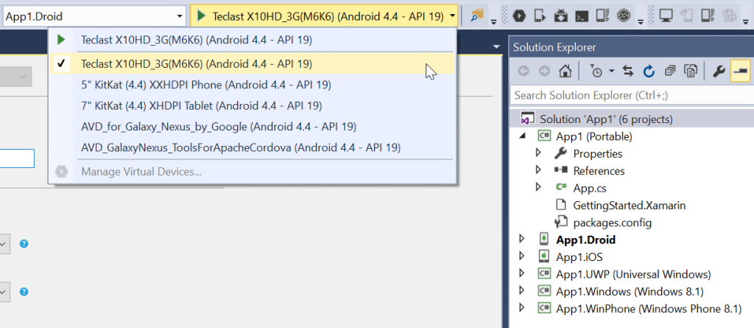Select App1.Droid project
Viewport: 754px width, 328px height.
(585, 240)
